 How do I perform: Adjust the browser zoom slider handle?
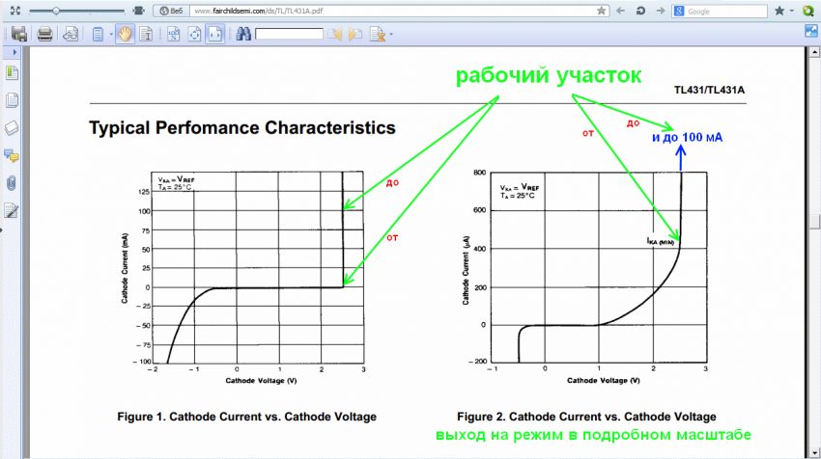[x=56, y=11]
